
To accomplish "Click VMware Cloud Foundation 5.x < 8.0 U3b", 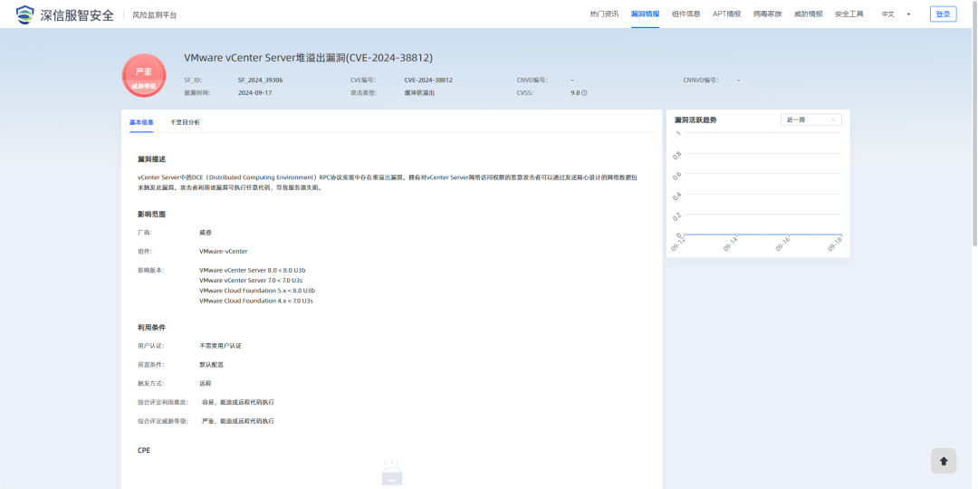I will [257, 291].
